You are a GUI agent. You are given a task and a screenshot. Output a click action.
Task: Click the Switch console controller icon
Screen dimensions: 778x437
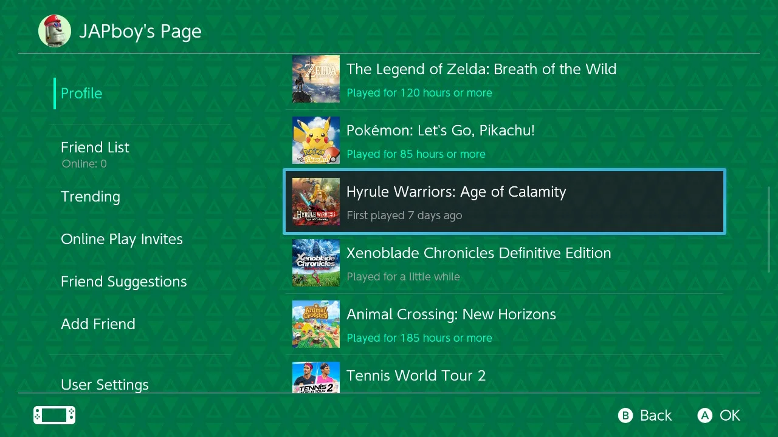coord(54,415)
